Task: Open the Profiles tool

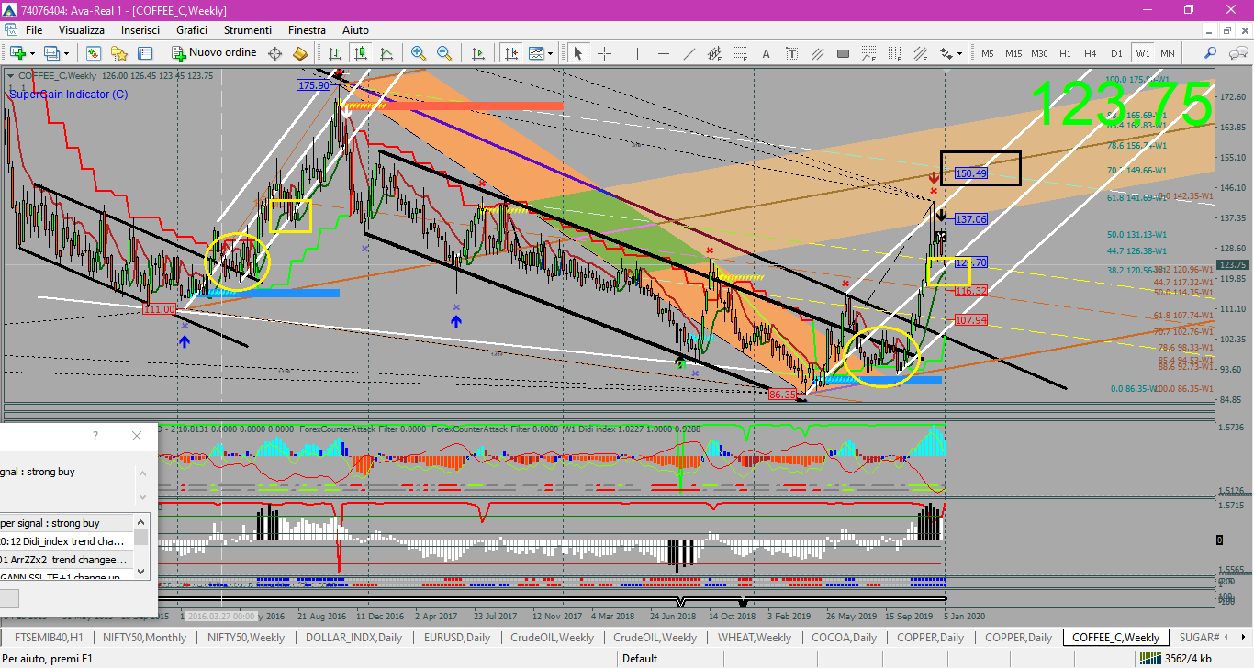Action: 50,52
